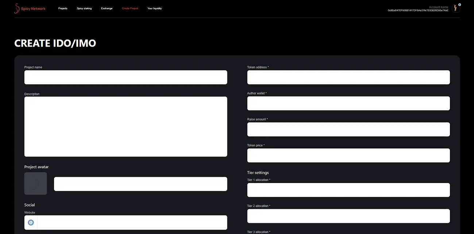Focus the Tier 1 allocation field

click(x=348, y=190)
